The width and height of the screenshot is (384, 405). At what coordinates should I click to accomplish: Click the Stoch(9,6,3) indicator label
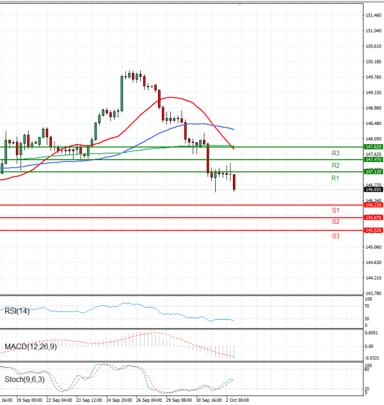pos(24,380)
